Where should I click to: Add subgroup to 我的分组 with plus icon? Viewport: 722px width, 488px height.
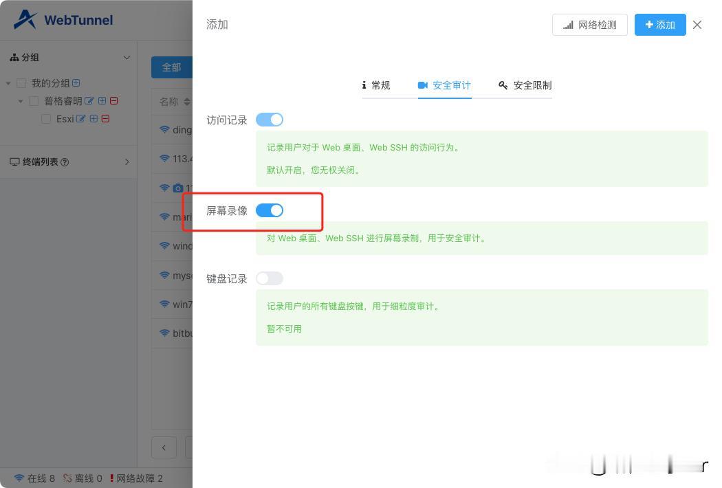76,83
